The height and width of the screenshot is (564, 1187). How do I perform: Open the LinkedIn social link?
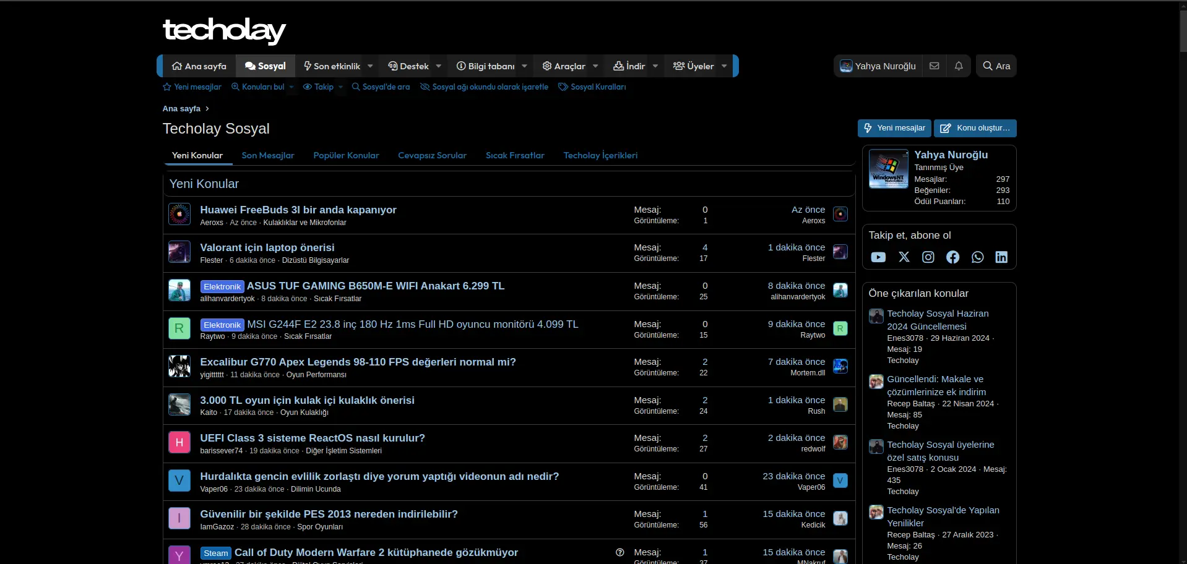pyautogui.click(x=1001, y=257)
